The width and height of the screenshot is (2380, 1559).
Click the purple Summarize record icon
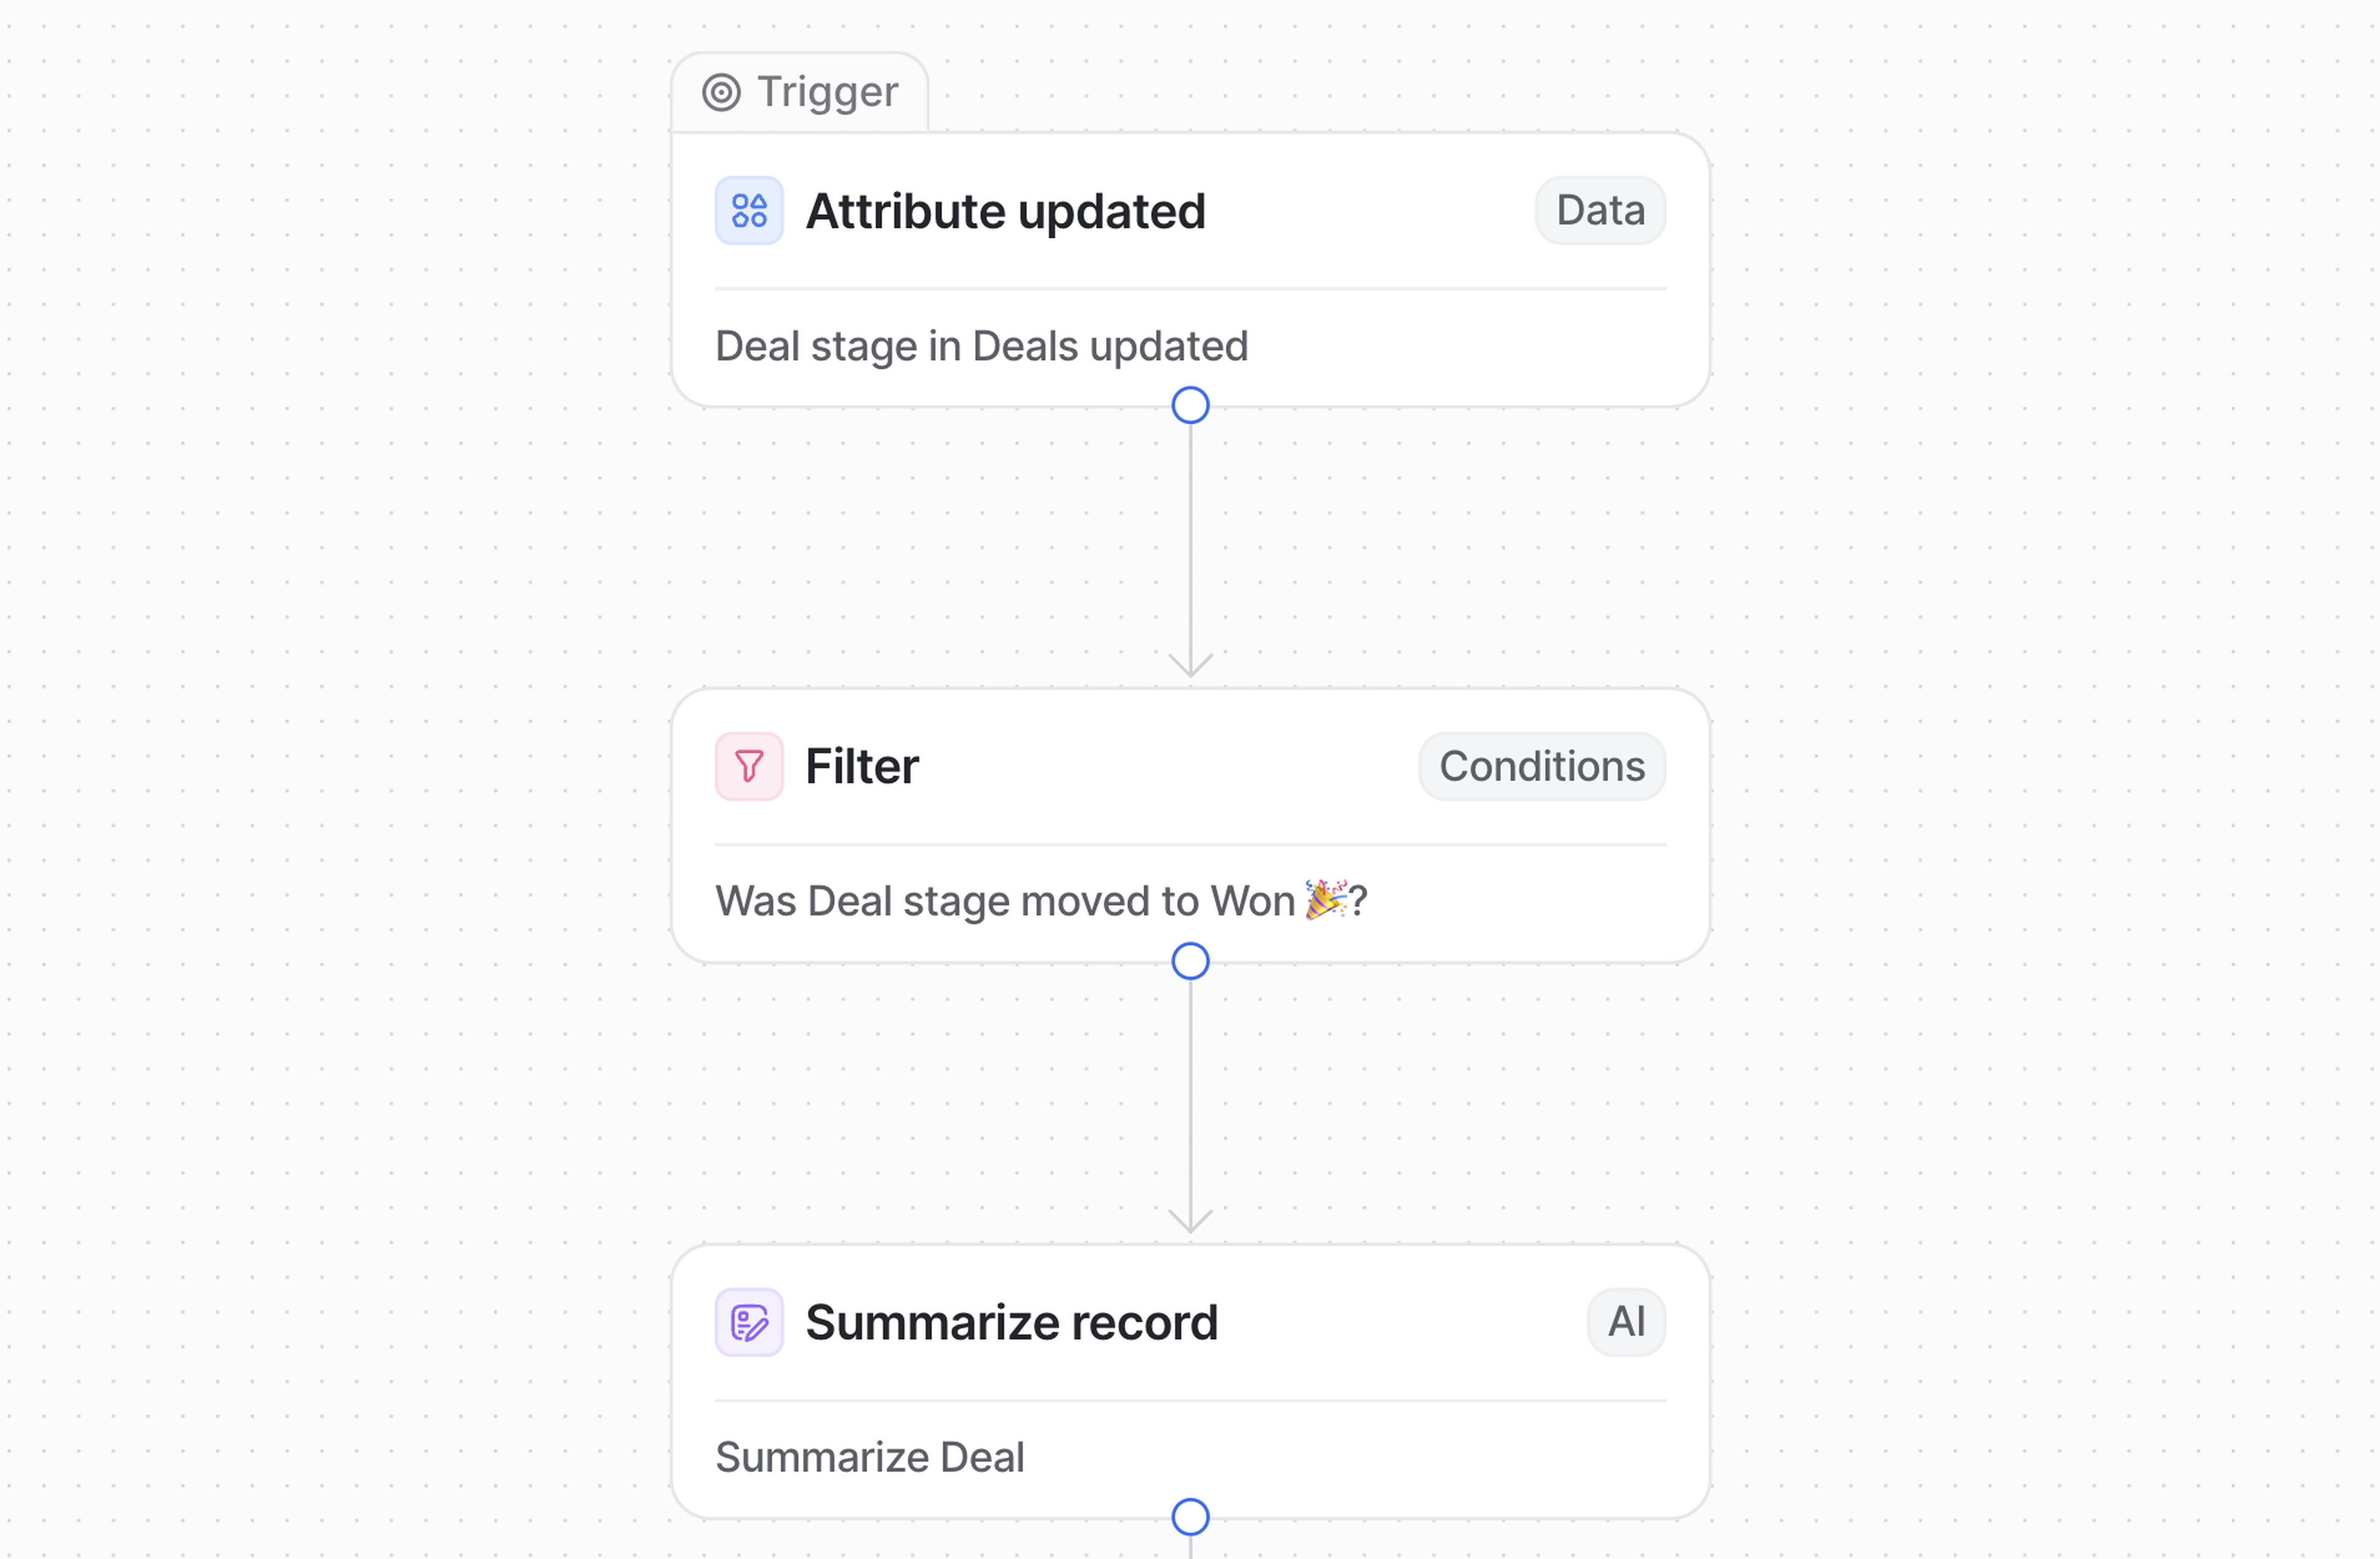(x=749, y=1322)
